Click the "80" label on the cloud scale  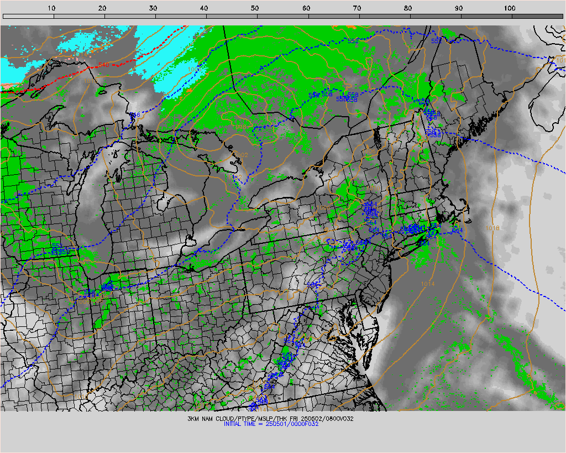408,8
